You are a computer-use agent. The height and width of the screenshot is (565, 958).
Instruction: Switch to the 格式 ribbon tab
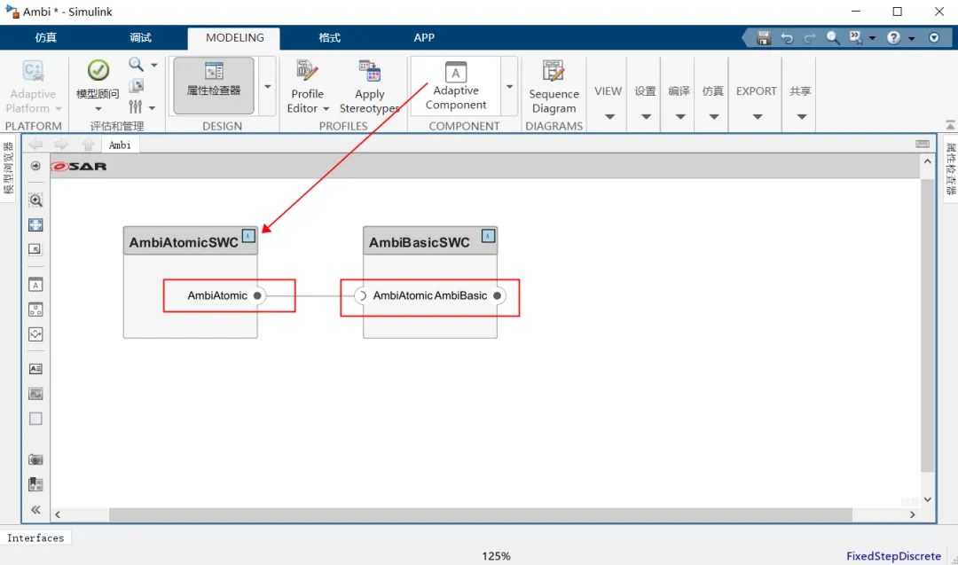329,38
